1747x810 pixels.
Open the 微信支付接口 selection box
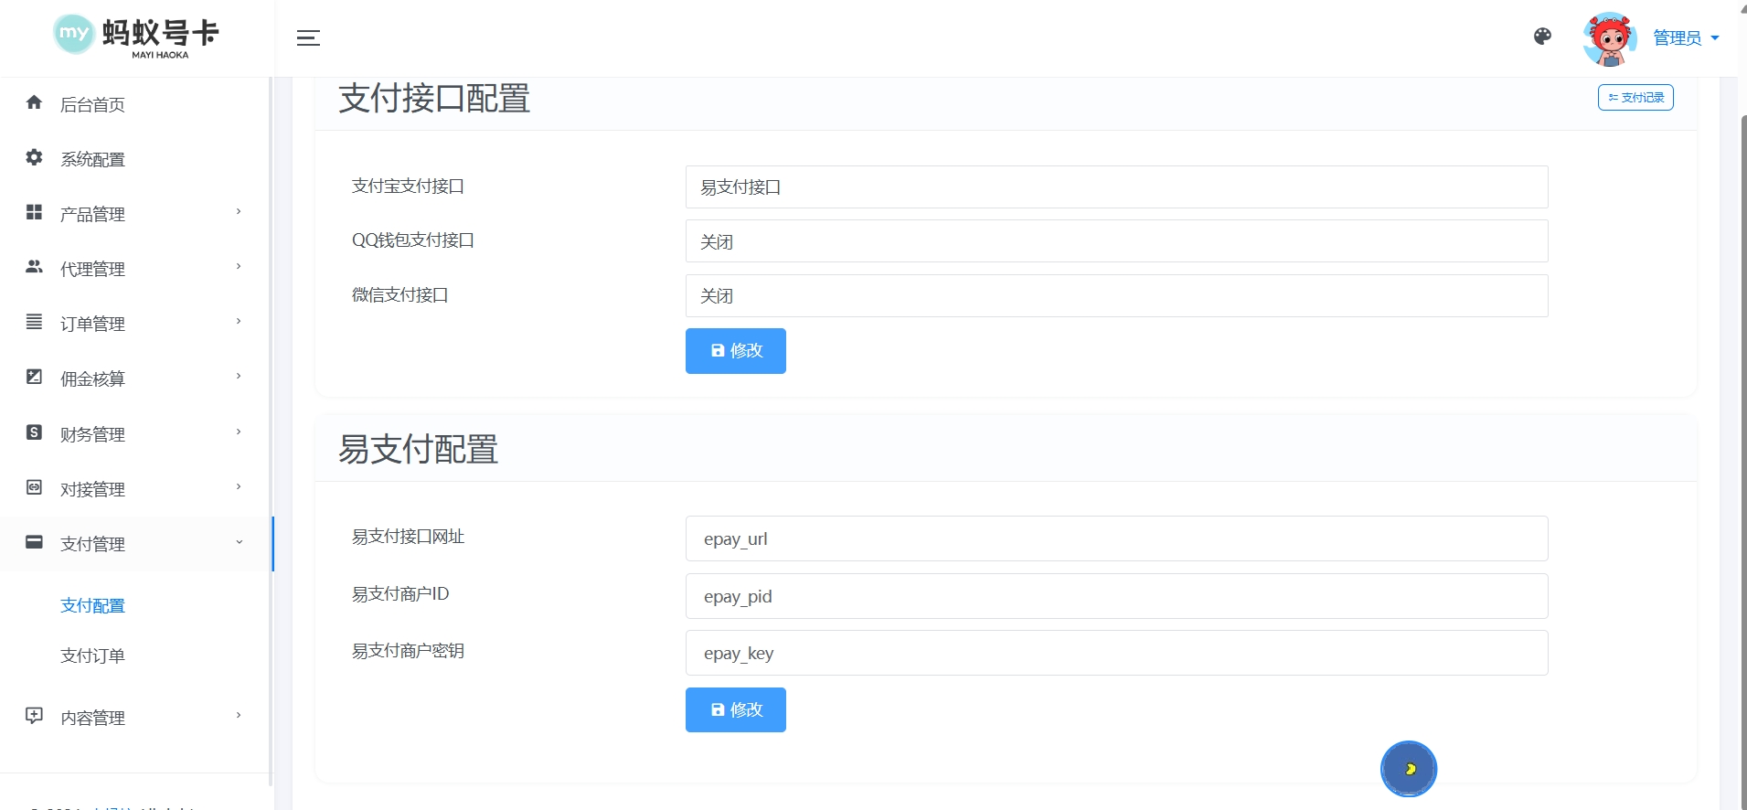[1116, 296]
